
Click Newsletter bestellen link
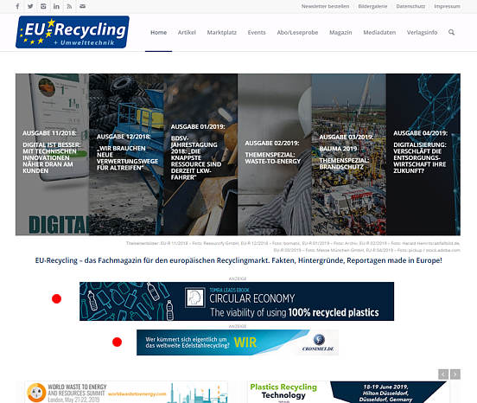325,6
